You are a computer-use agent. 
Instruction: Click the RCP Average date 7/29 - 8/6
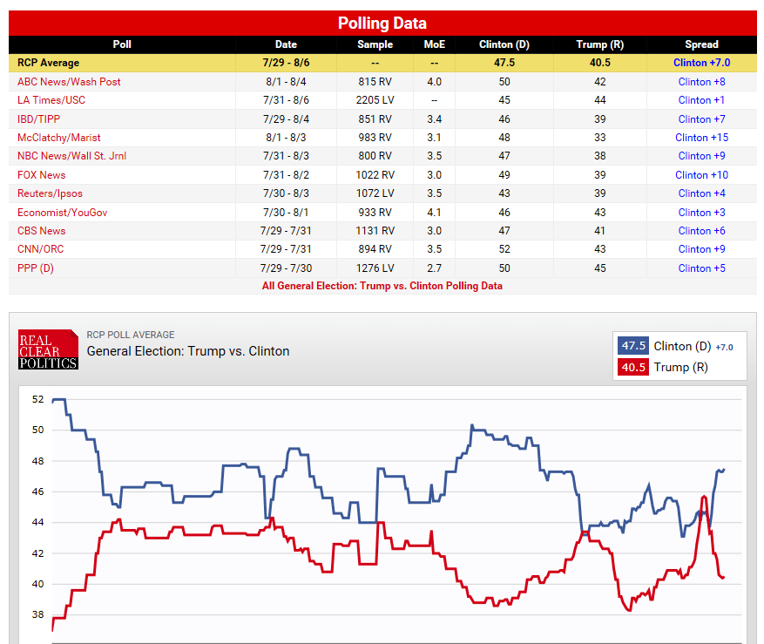pyautogui.click(x=286, y=63)
